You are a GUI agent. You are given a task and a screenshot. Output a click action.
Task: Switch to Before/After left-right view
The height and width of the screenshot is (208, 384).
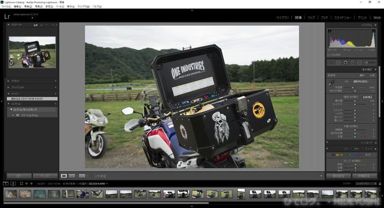click(72, 176)
